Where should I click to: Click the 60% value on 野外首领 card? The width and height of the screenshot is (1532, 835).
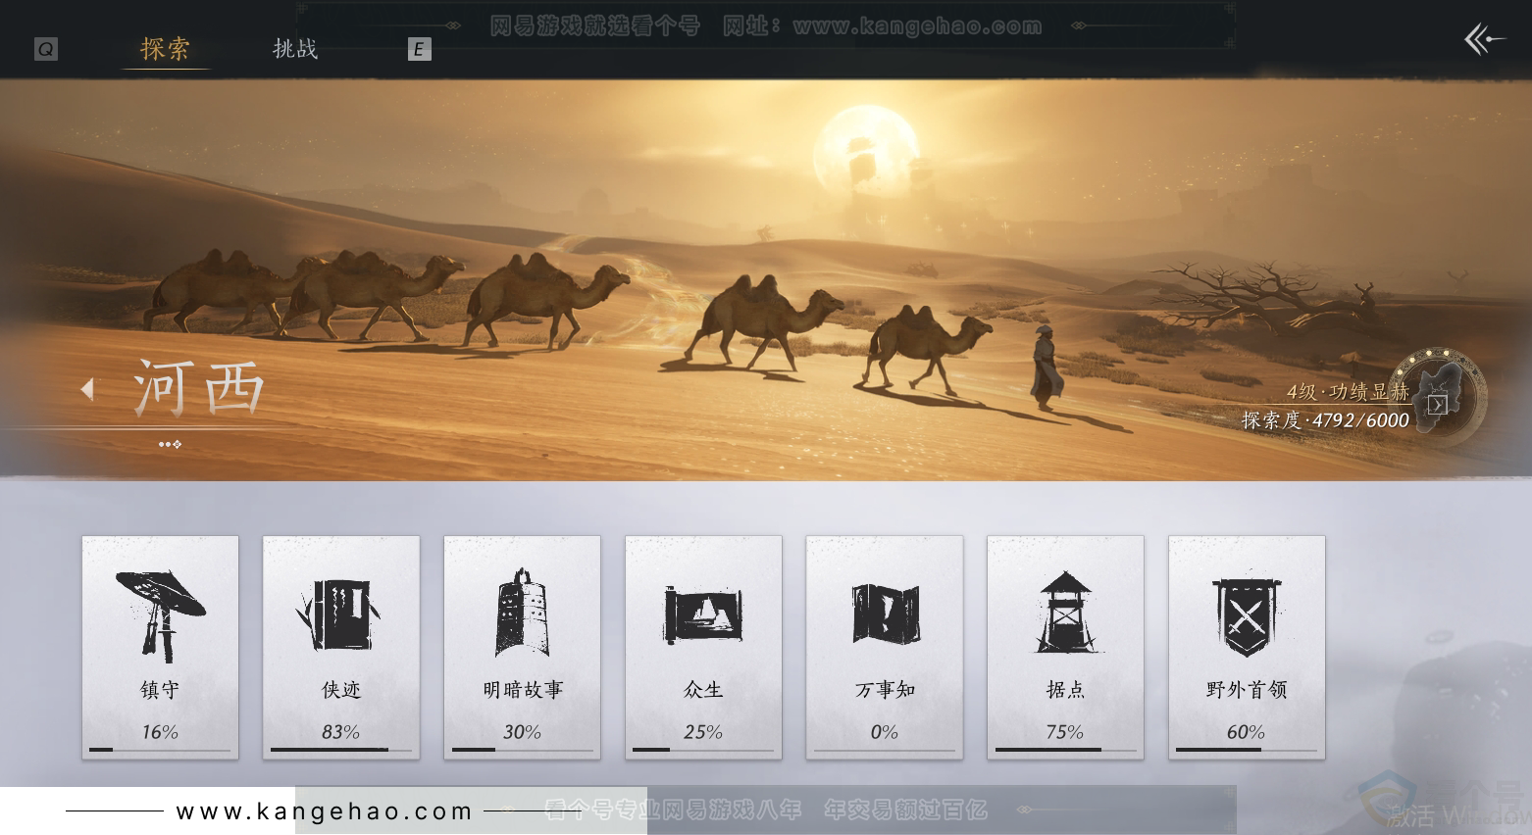click(1247, 732)
